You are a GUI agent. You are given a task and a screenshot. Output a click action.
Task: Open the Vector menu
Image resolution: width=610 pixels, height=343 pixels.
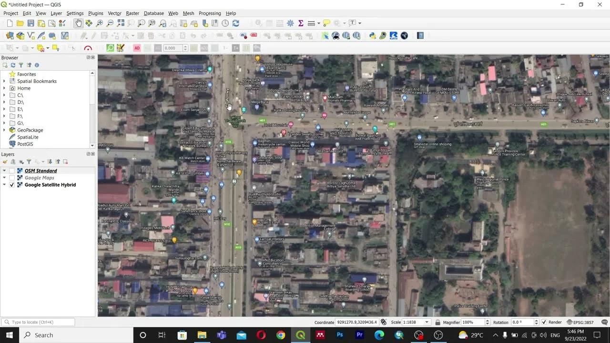[x=114, y=13]
